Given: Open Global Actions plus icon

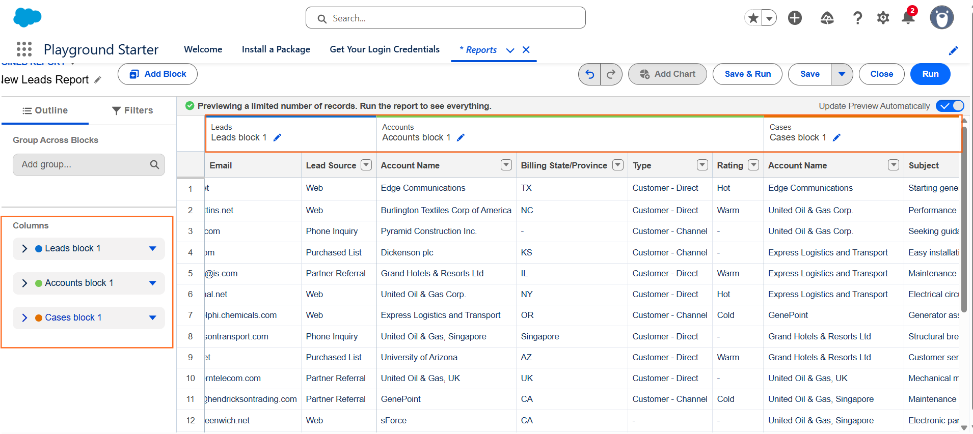Looking at the screenshot, I should pyautogui.click(x=795, y=18).
